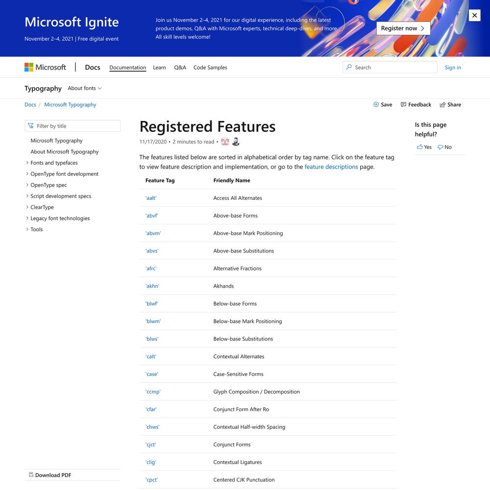Open the 'clig' feature tag
490x490 pixels.
point(150,462)
